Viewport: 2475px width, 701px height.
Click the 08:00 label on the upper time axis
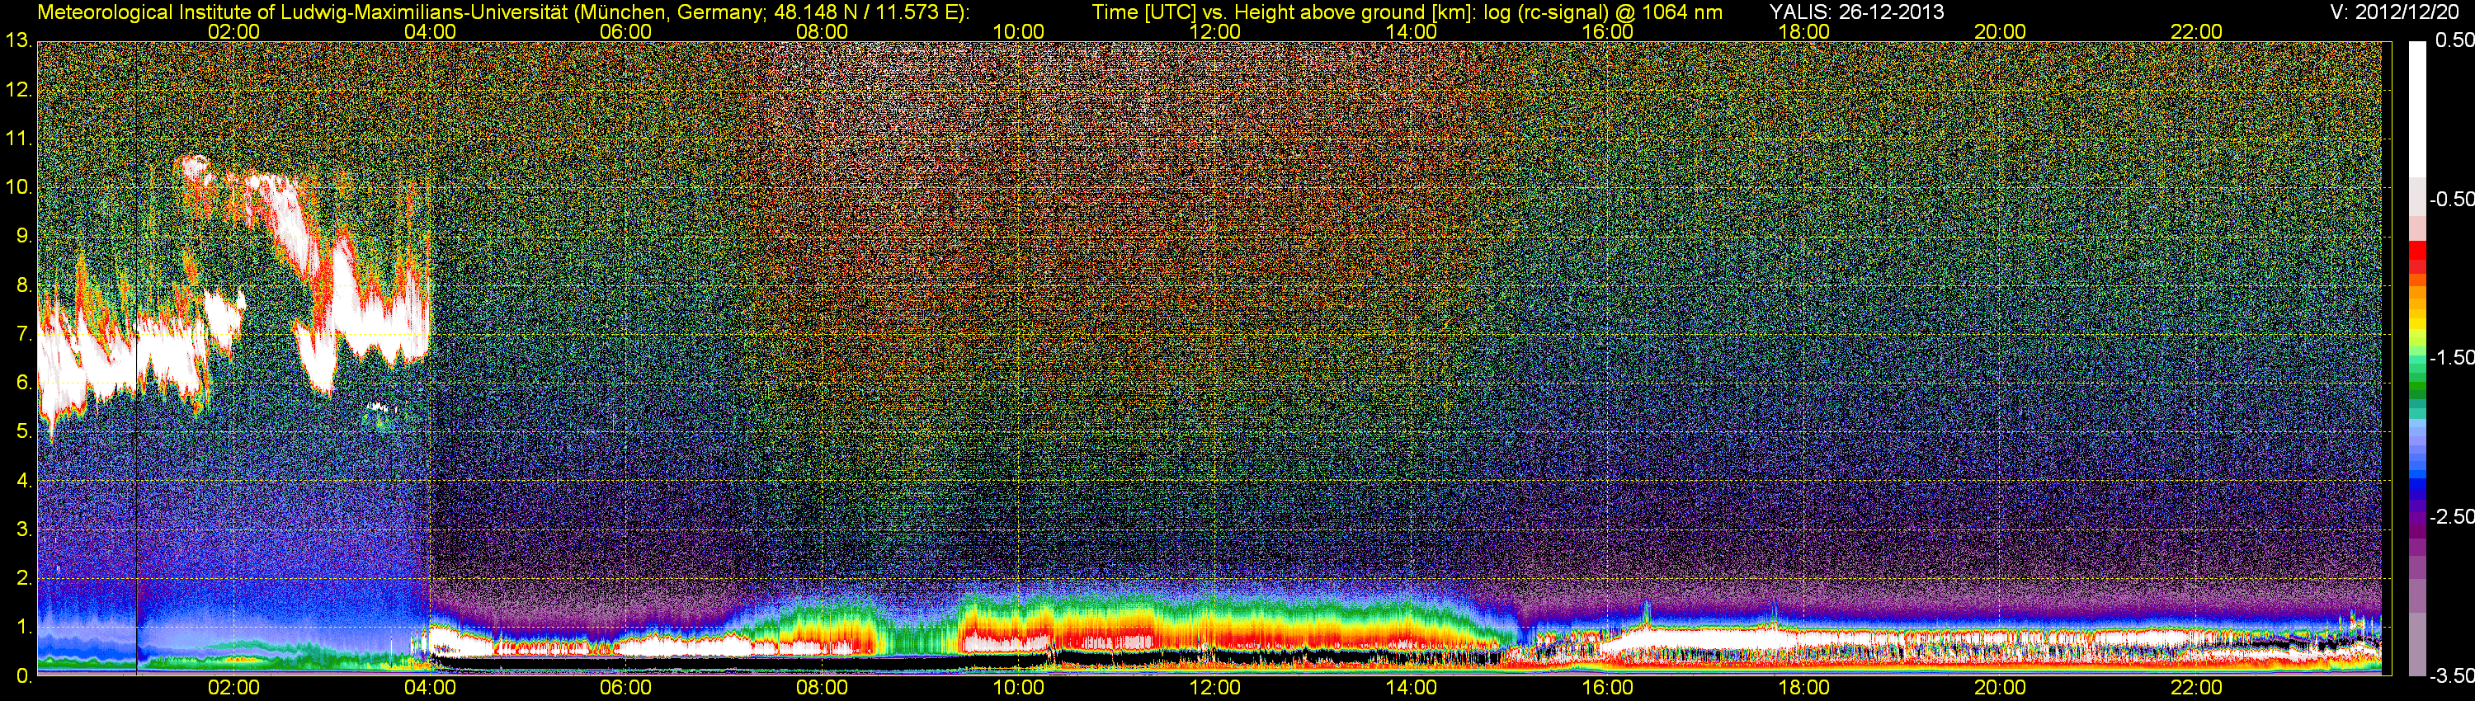823,31
